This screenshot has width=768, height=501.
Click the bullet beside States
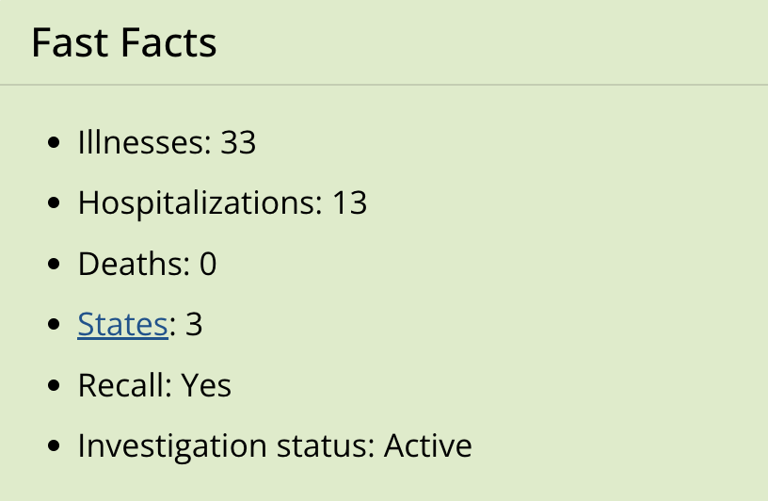pyautogui.click(x=54, y=325)
